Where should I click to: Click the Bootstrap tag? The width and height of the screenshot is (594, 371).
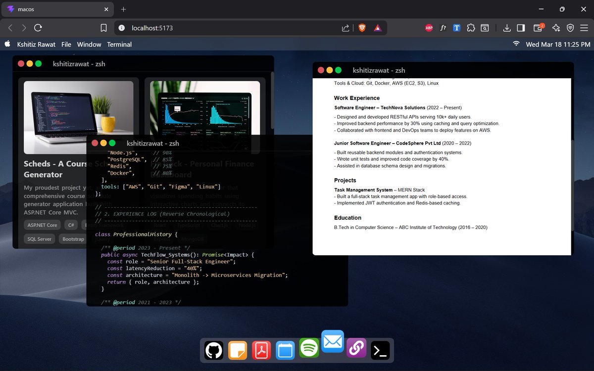tap(72, 239)
